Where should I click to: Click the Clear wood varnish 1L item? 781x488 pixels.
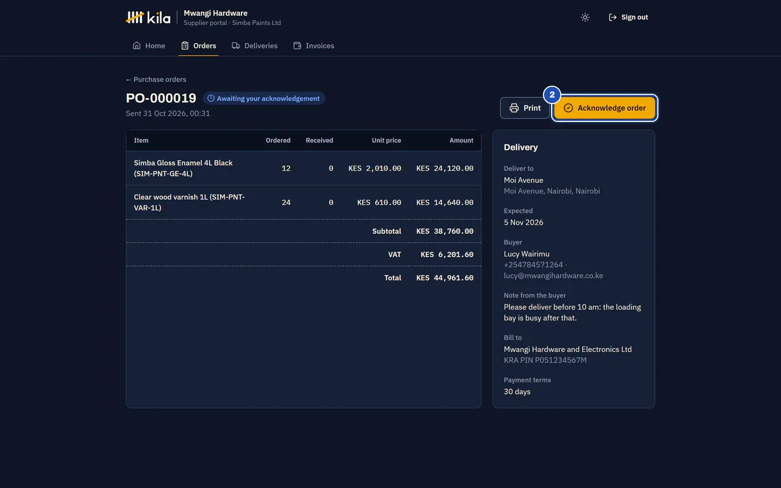189,202
